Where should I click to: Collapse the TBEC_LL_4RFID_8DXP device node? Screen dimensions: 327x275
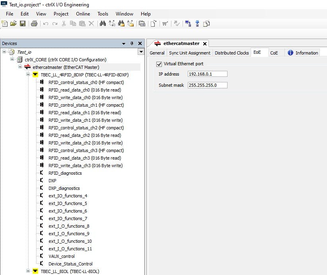(x=28, y=74)
